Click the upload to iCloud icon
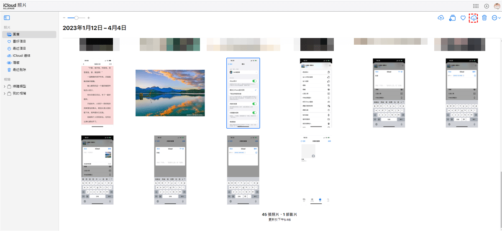 pyautogui.click(x=441, y=18)
